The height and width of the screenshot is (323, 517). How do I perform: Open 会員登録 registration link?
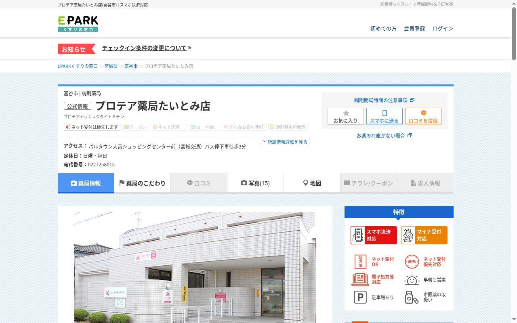coord(414,29)
